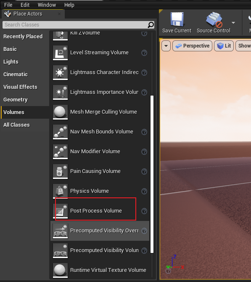
Task: Close the Place Actors tab
Action: pyautogui.click(x=59, y=14)
